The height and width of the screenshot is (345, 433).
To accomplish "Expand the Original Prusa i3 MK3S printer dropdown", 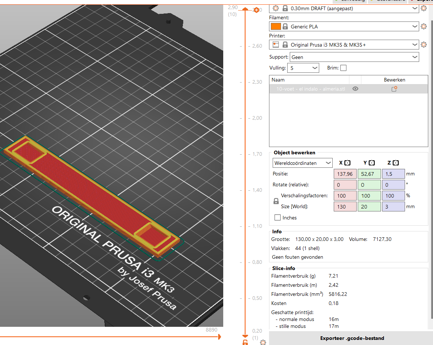I will tap(414, 44).
